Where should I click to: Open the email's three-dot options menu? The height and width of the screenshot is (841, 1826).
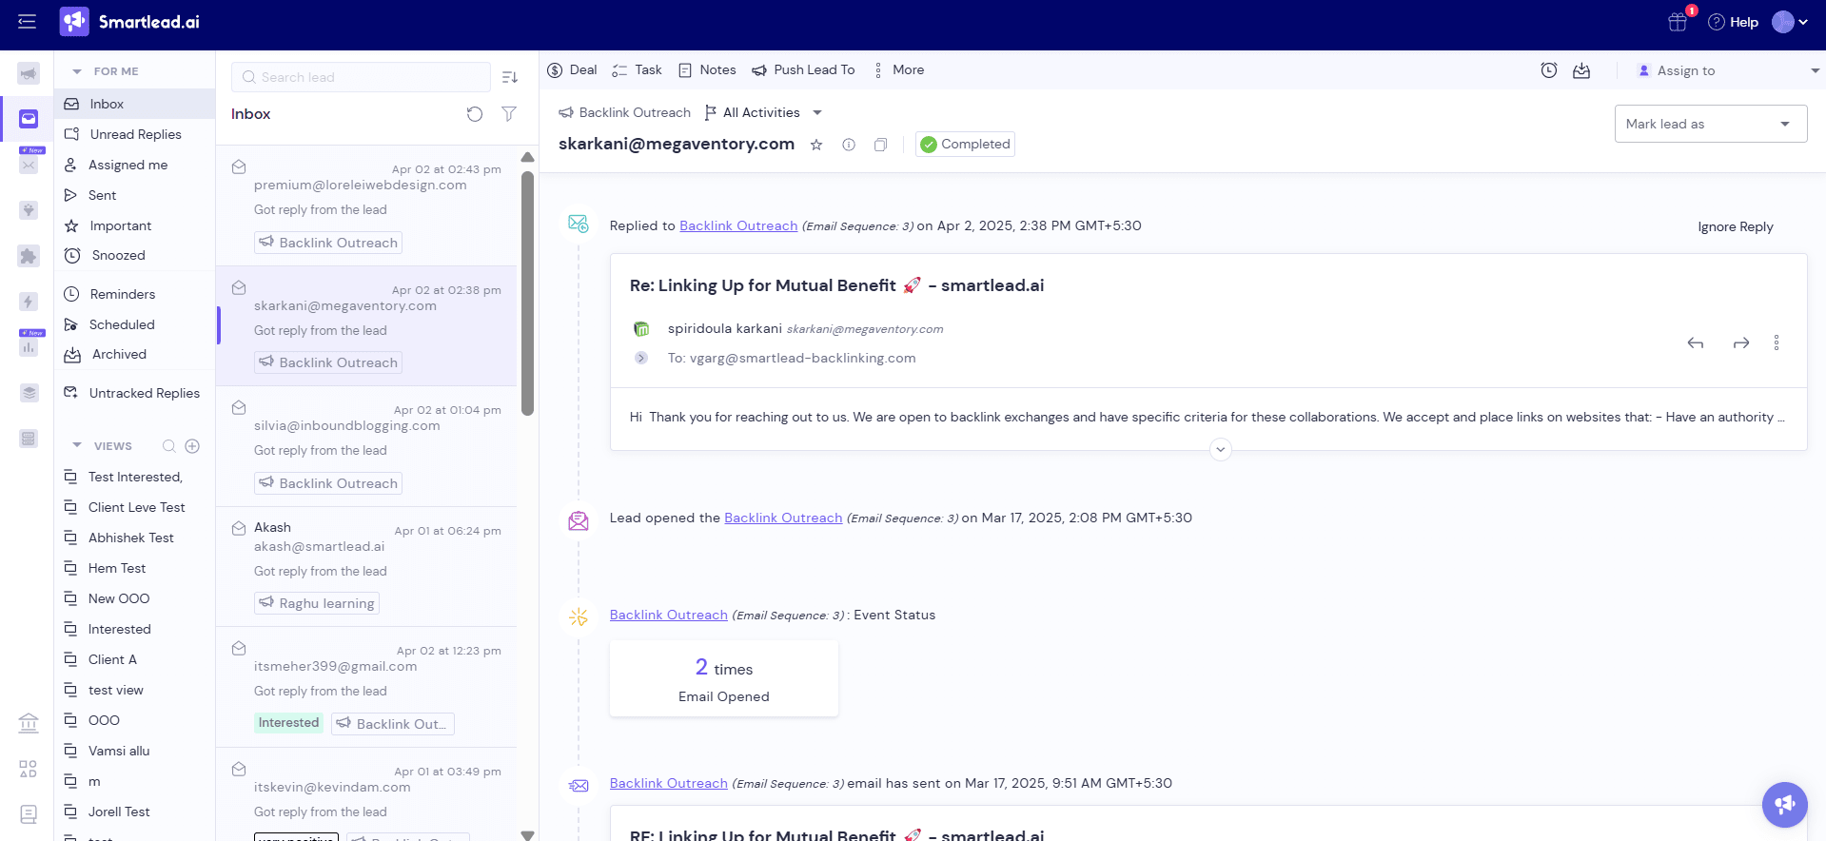pos(1777,343)
